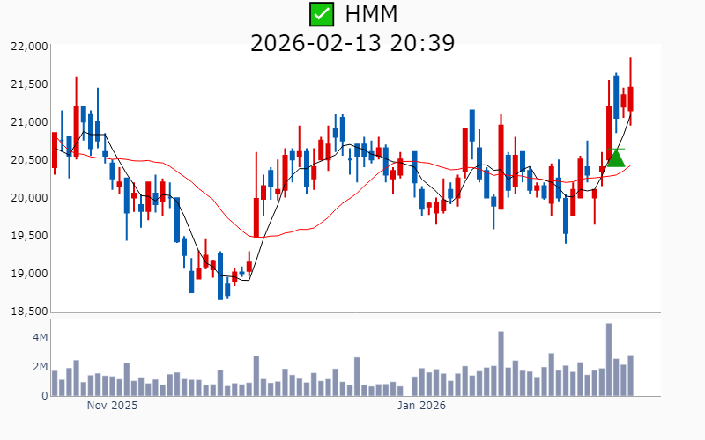
Task: Click the 4M volume axis label
Action: click(x=40, y=337)
